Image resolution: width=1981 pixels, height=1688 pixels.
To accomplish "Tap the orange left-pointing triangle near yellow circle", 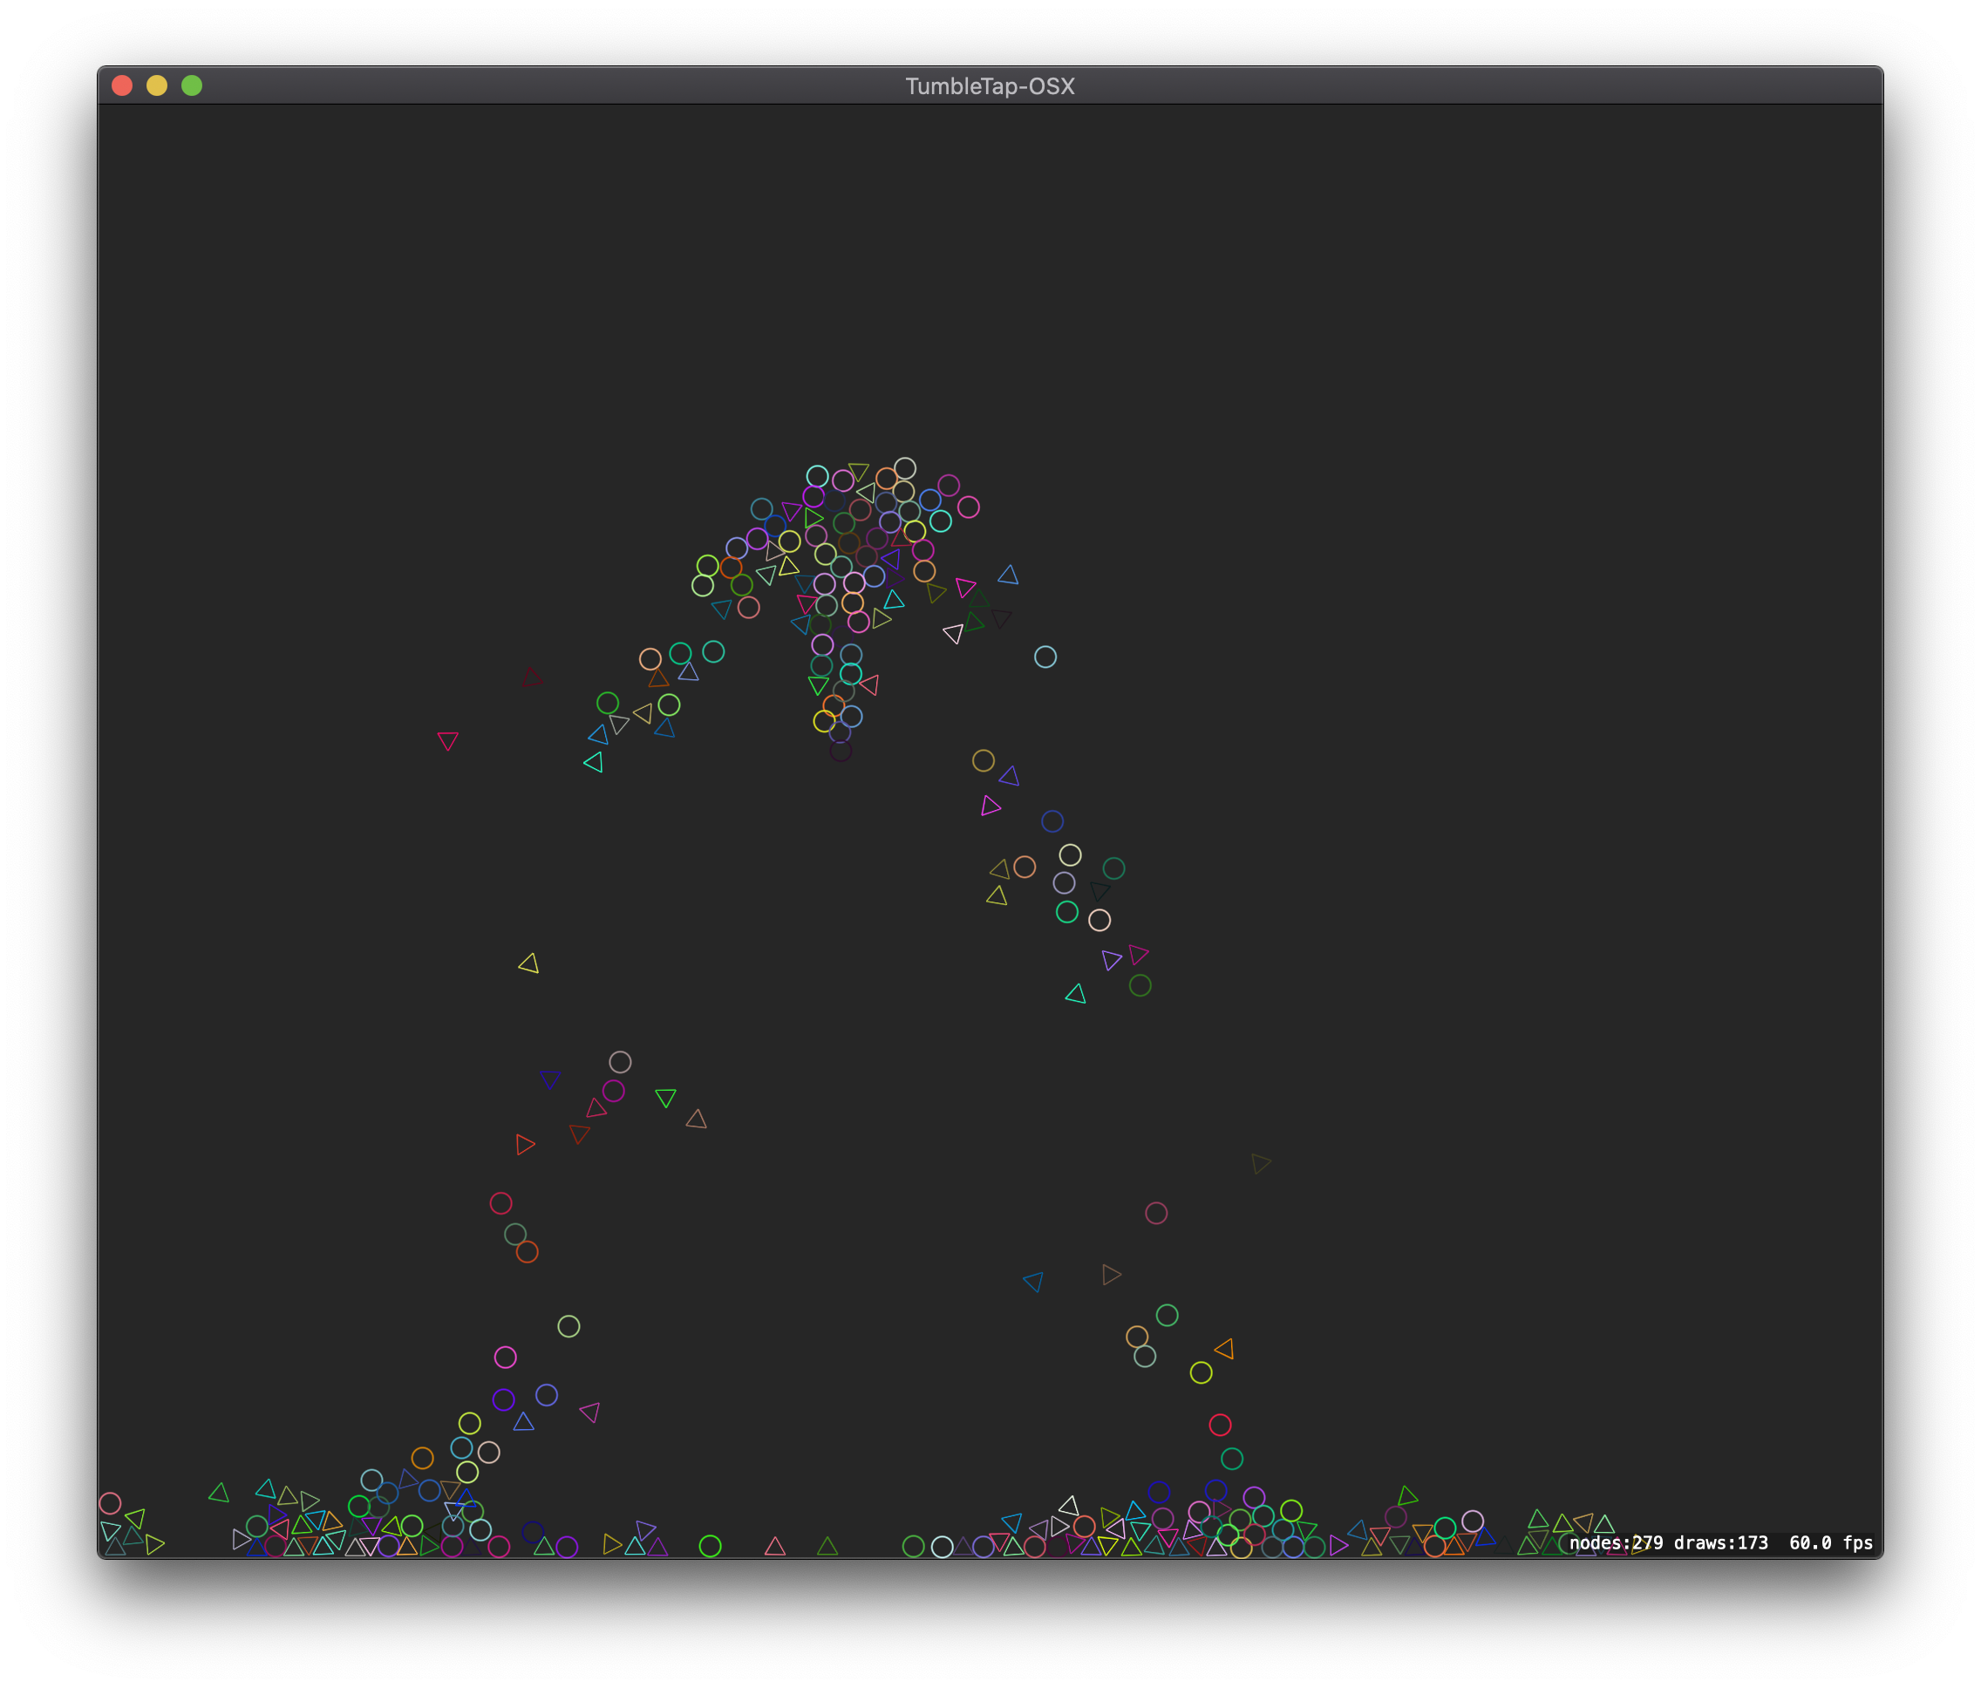I will click(1225, 1349).
